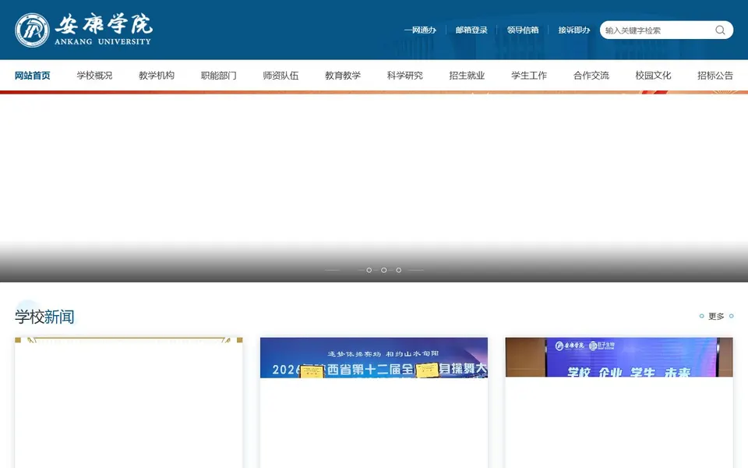748x468 pixels.
Task: Select the third carousel slide dot
Action: pyautogui.click(x=398, y=271)
